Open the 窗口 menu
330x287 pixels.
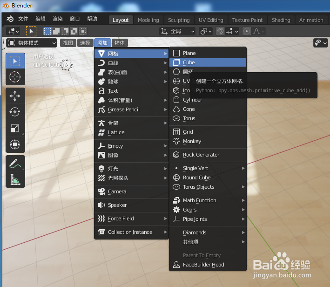pyautogui.click(x=75, y=19)
